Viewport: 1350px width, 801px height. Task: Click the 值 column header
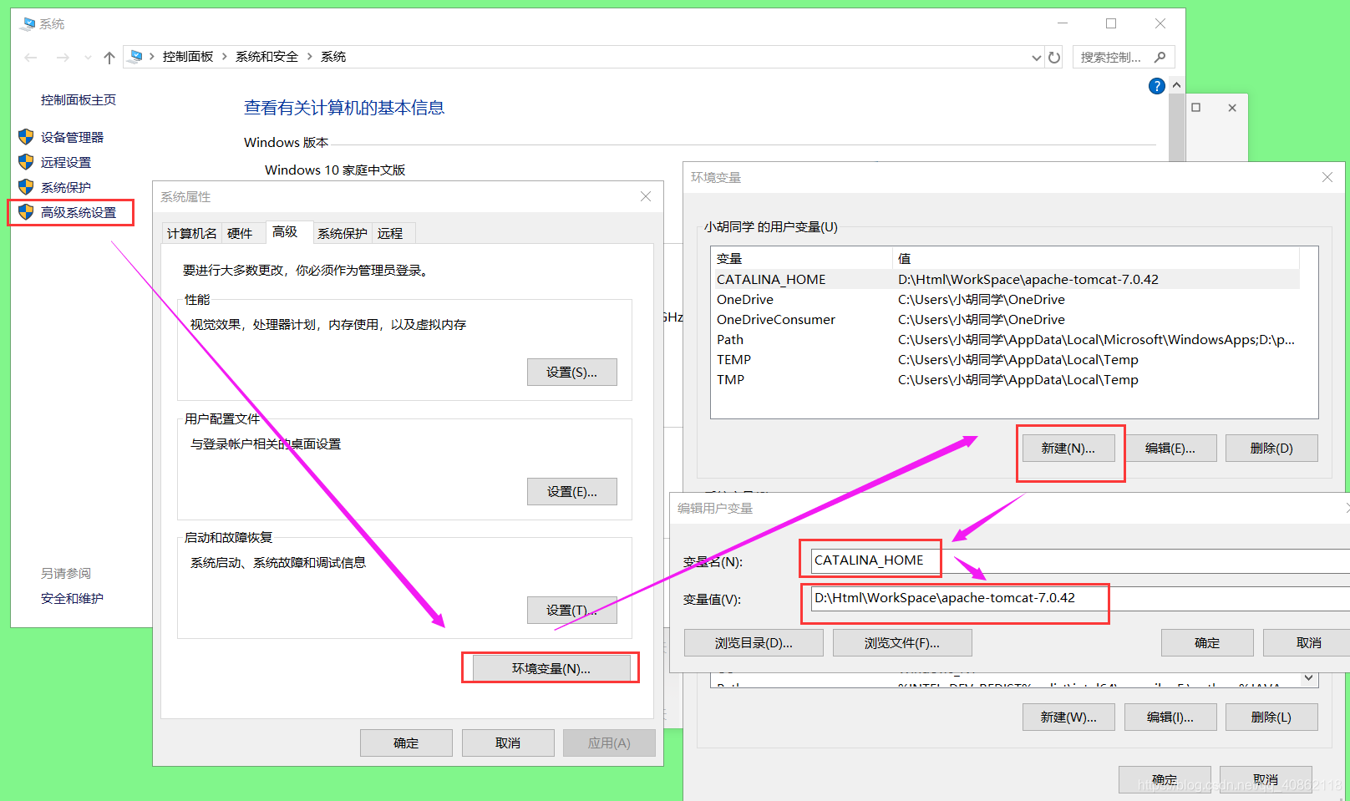click(1097, 259)
